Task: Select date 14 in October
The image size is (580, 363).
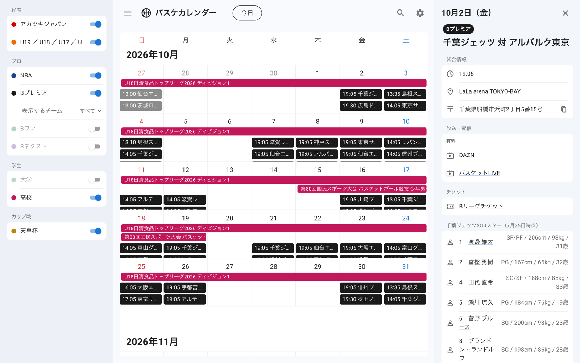Action: click(274, 170)
